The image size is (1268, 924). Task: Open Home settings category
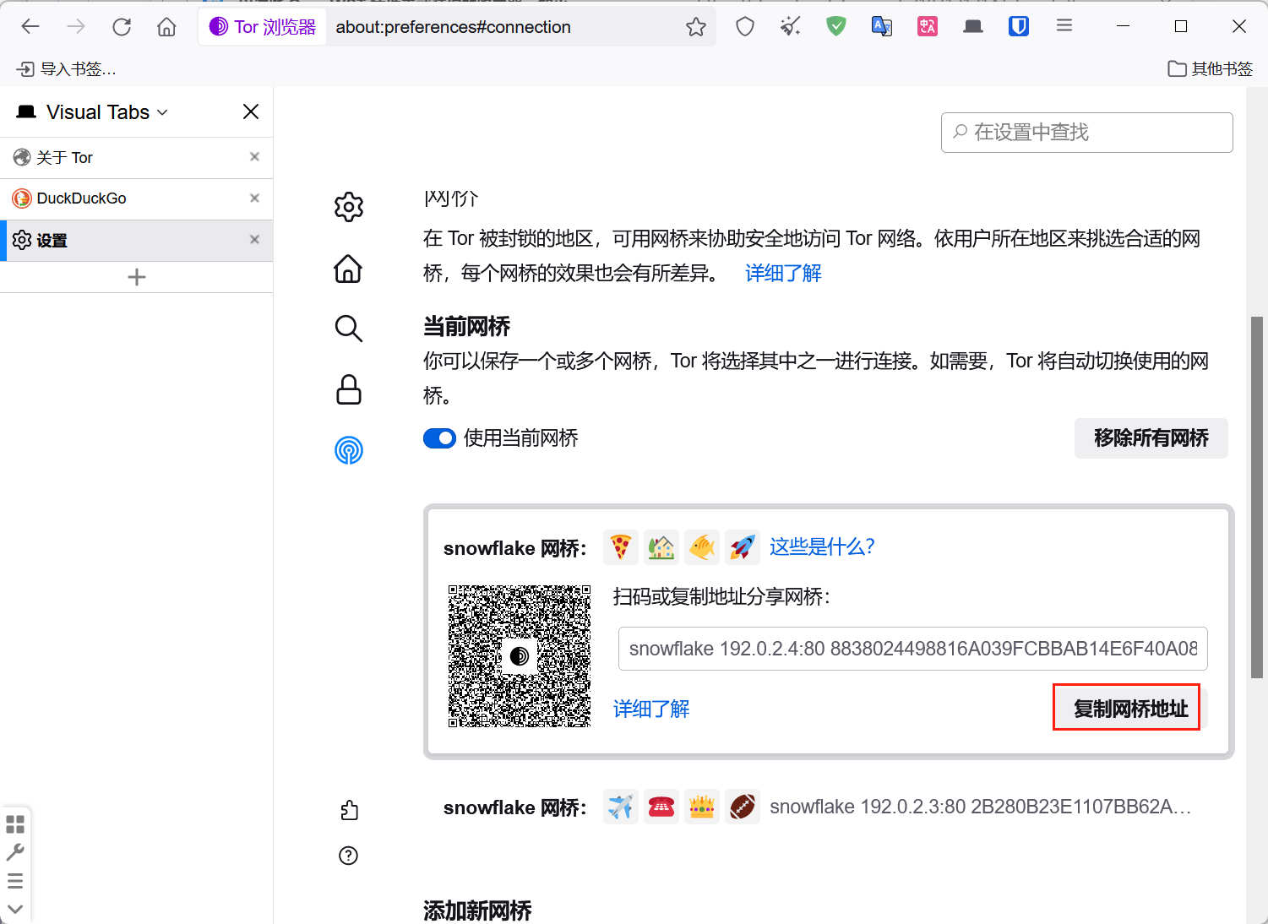point(349,269)
